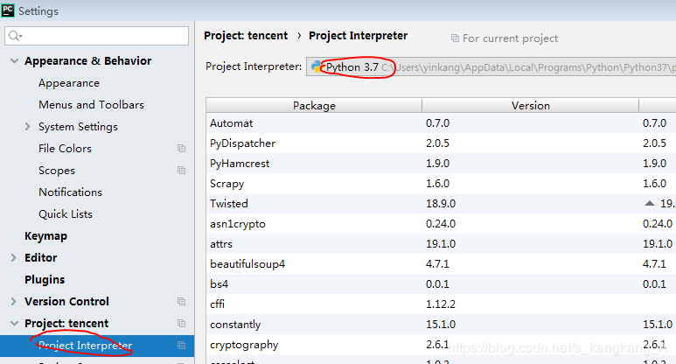Click the project-level icon beside Version Control
The width and height of the screenshot is (676, 364).
coord(181,302)
